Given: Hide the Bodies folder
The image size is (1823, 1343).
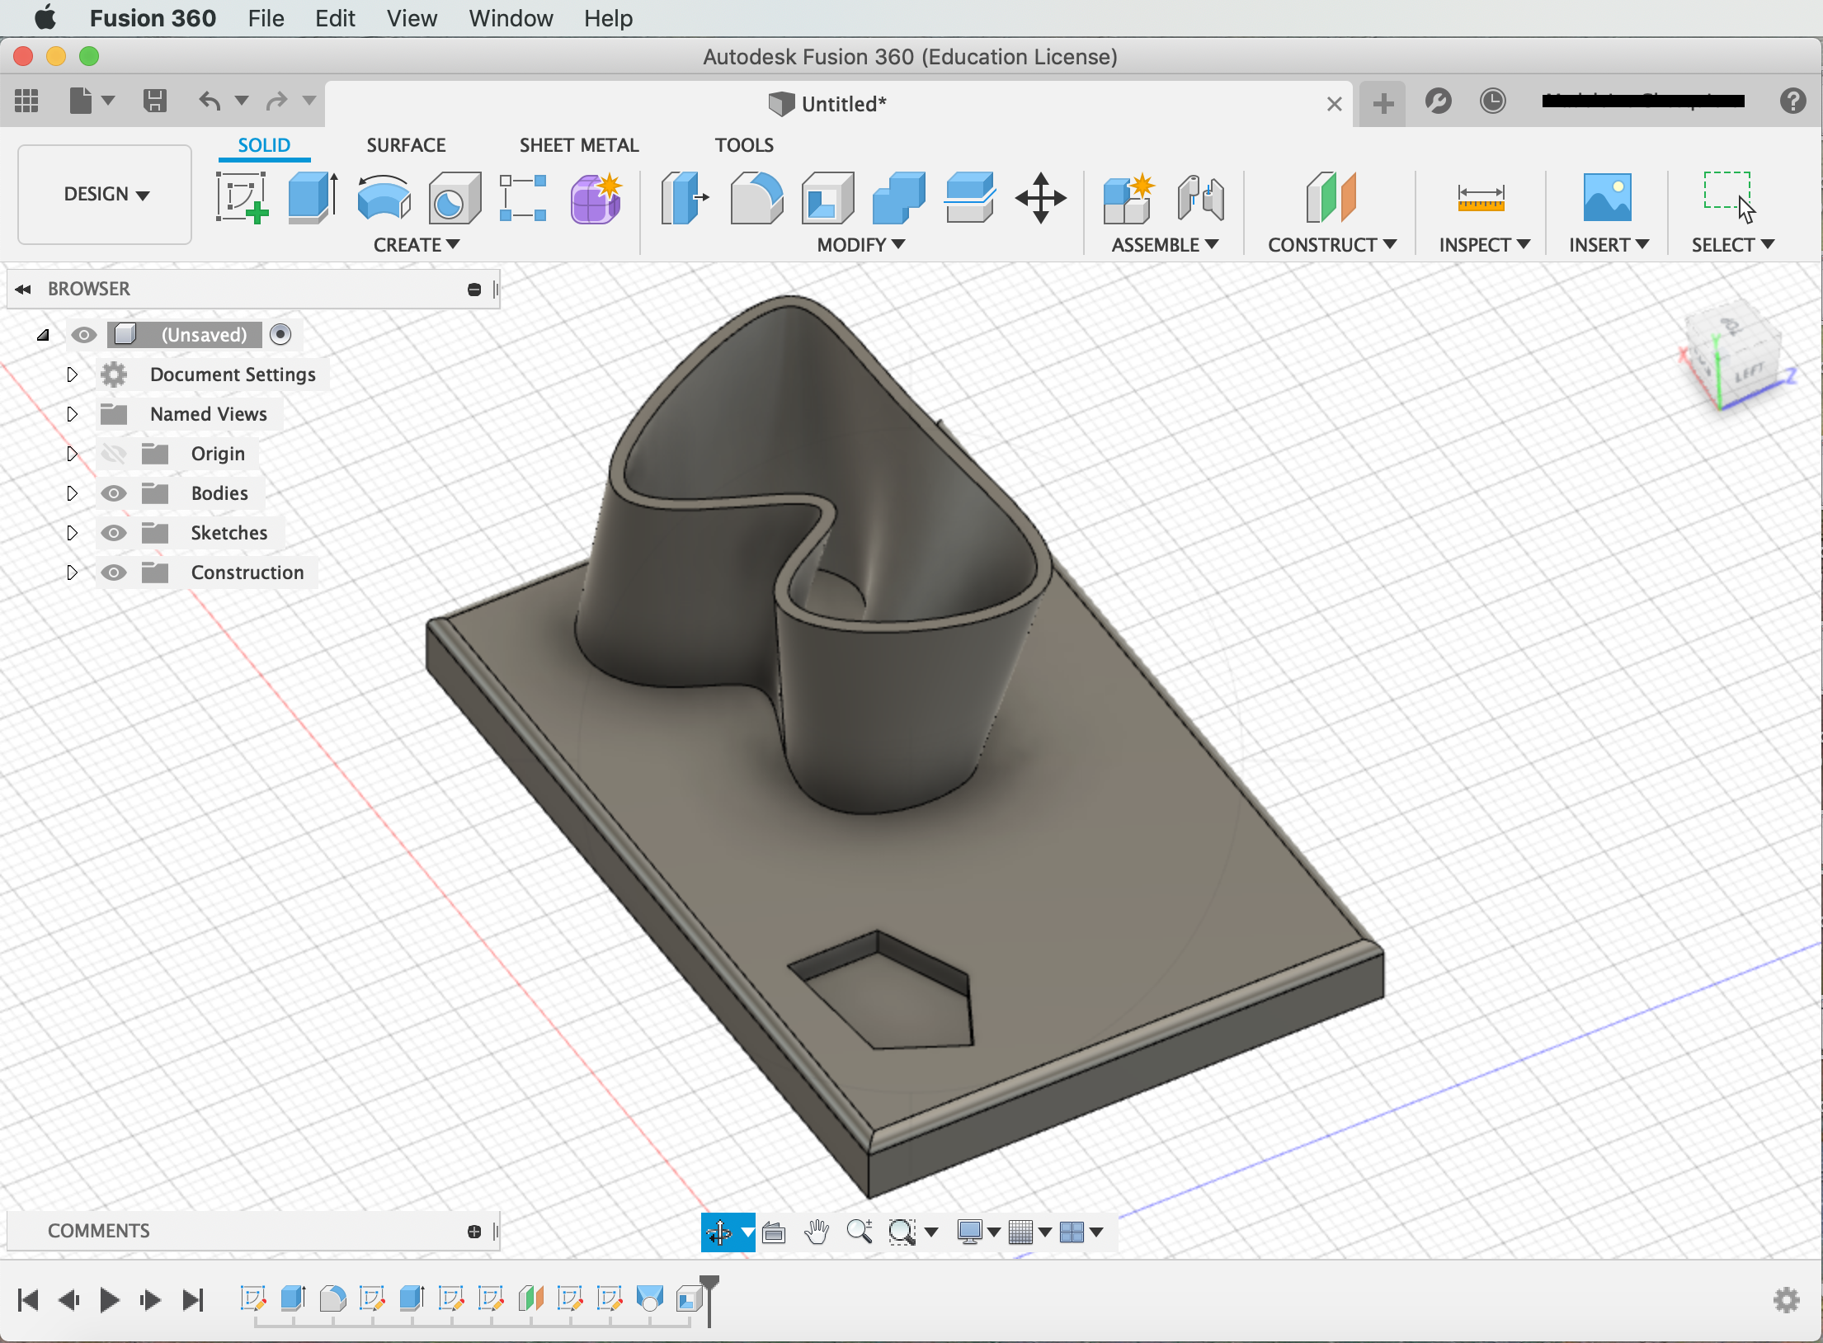Looking at the screenshot, I should pos(114,493).
